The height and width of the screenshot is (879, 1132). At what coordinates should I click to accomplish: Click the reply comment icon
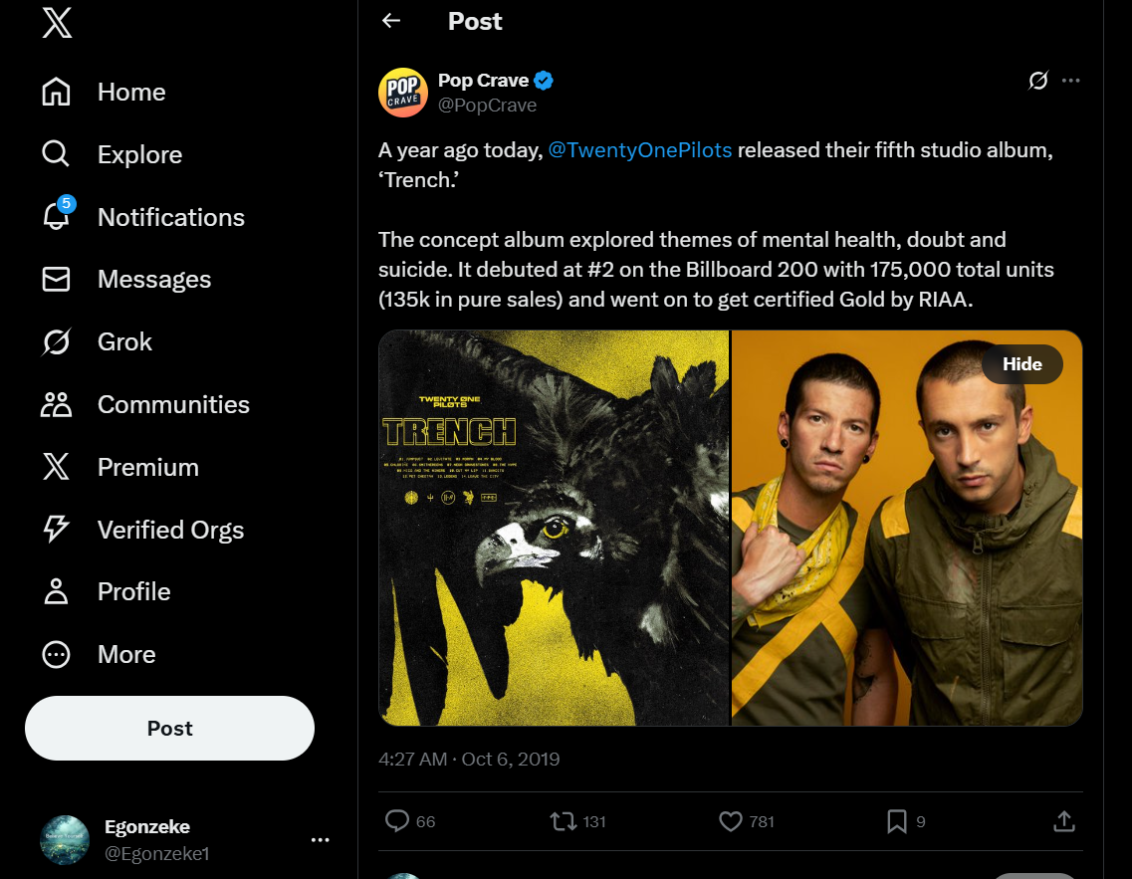[x=397, y=821]
